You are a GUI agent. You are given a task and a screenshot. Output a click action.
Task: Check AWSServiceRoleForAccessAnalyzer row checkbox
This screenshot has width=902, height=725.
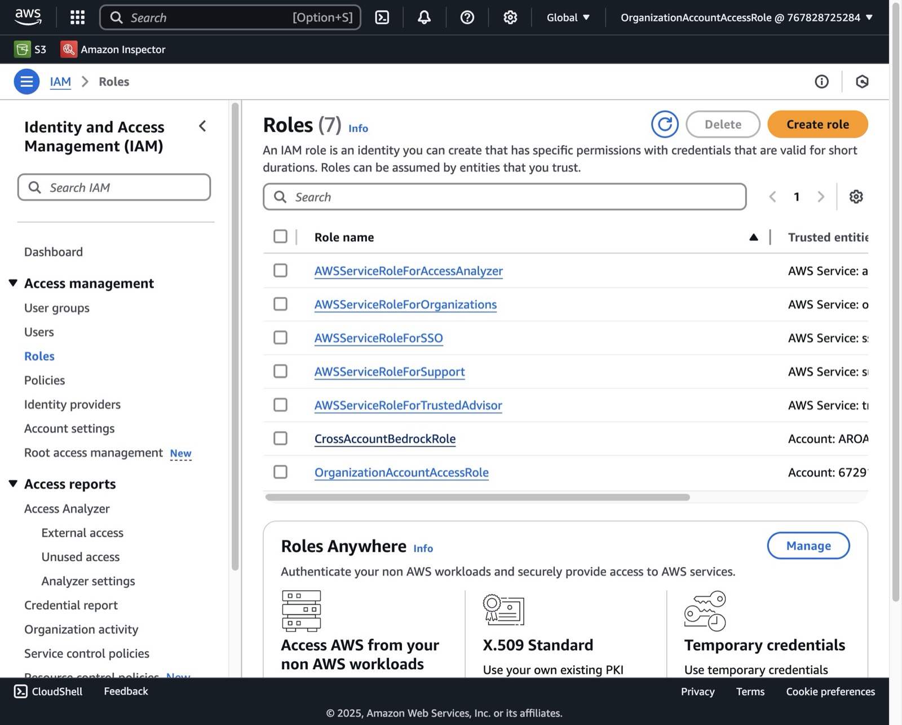[x=280, y=270]
